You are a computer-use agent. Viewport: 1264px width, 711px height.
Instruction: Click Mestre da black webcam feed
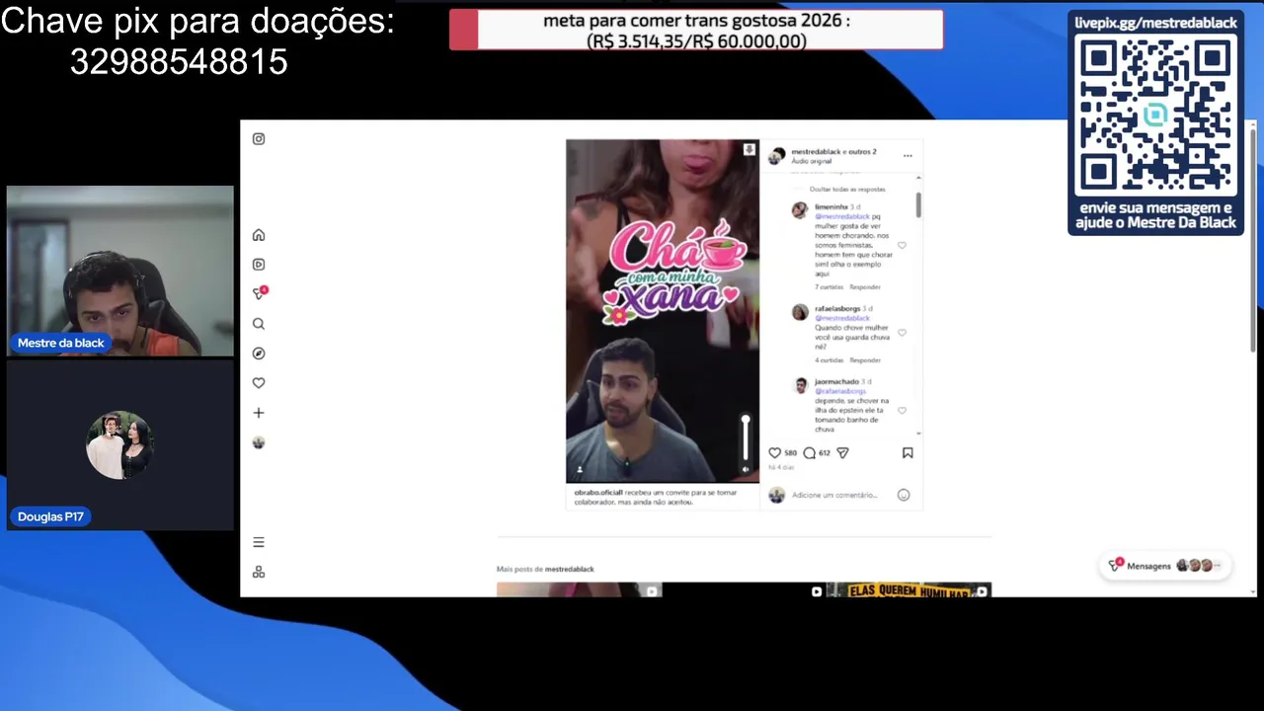pyautogui.click(x=120, y=271)
